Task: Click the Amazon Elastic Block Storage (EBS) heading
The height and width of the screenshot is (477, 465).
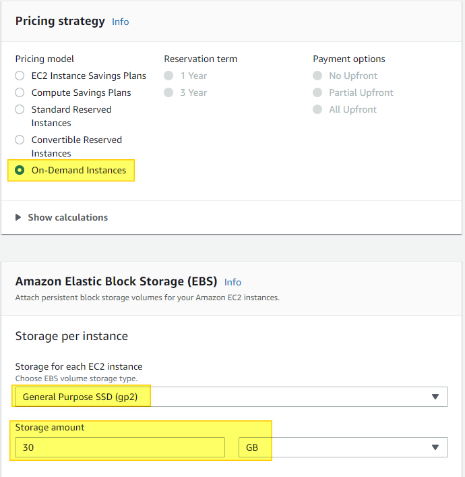Action: (x=116, y=281)
